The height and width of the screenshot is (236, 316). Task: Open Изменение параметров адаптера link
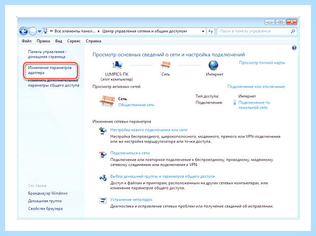pyautogui.click(x=50, y=70)
